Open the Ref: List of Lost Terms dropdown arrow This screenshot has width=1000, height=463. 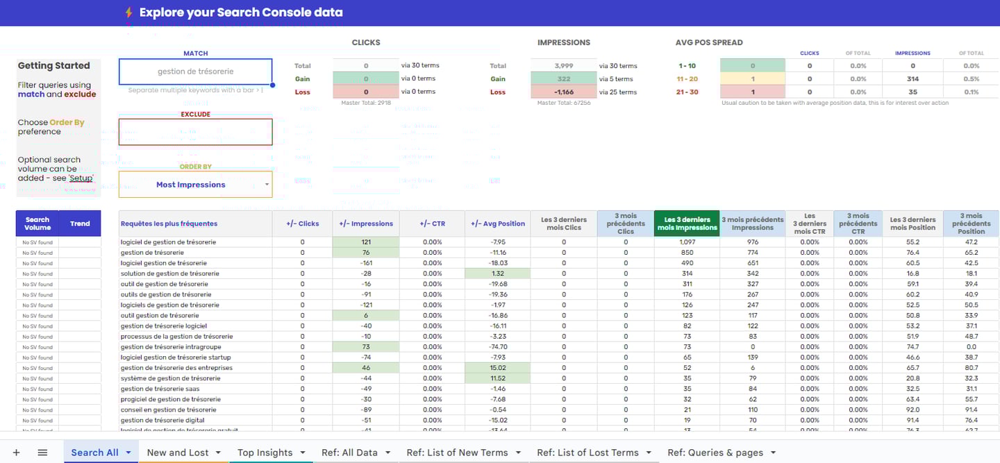649,453
